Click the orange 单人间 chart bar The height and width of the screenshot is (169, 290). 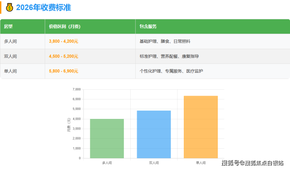[201, 127]
